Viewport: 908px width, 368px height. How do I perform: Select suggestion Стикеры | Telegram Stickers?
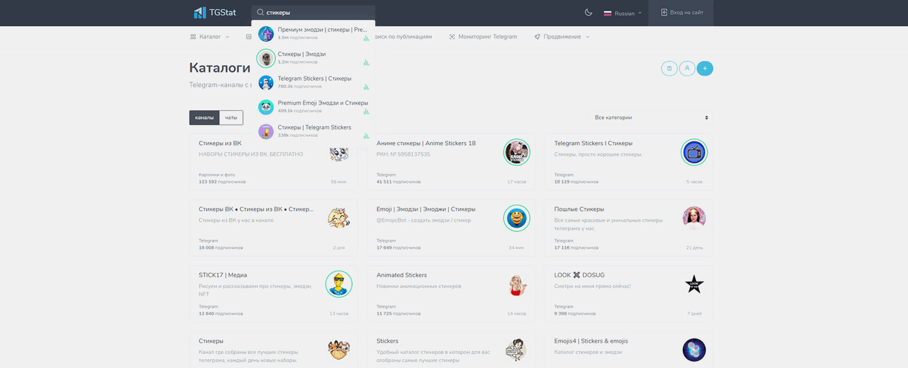pyautogui.click(x=313, y=131)
